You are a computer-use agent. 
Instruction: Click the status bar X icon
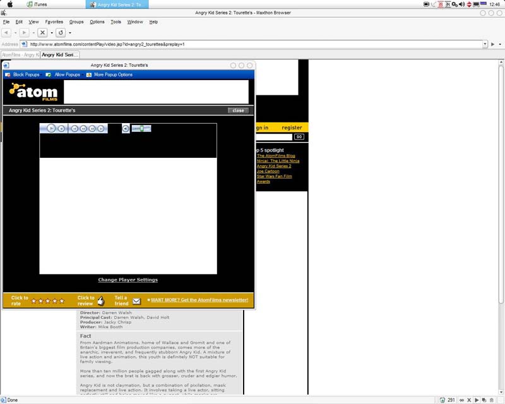tap(469, 400)
